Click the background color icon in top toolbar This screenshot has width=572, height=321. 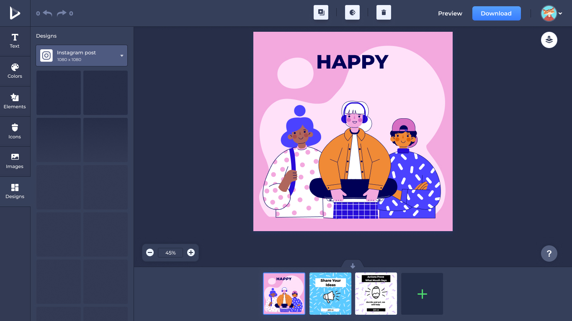point(353,13)
